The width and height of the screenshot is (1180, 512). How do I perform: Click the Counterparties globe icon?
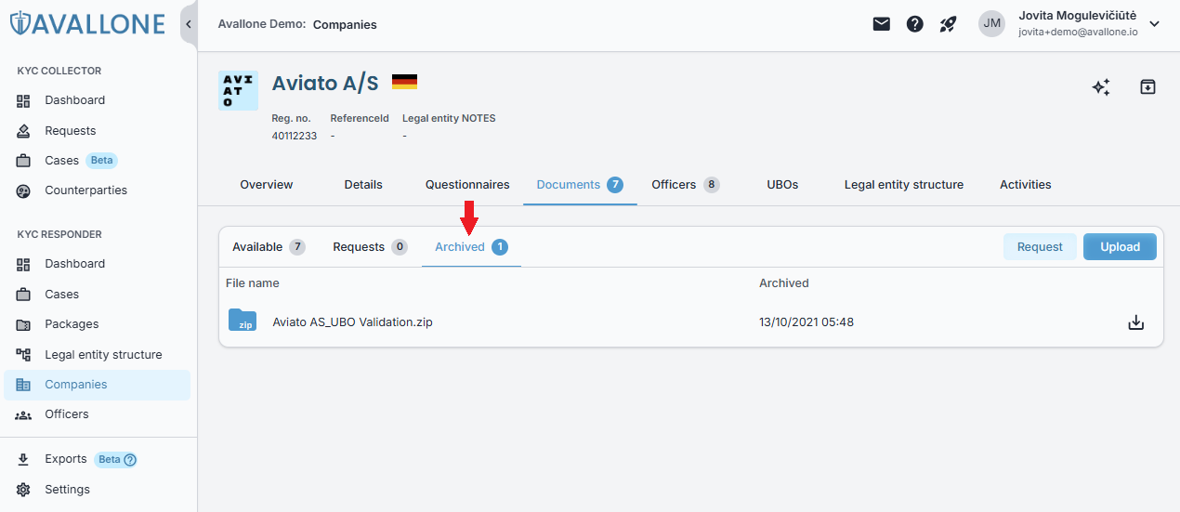24,190
